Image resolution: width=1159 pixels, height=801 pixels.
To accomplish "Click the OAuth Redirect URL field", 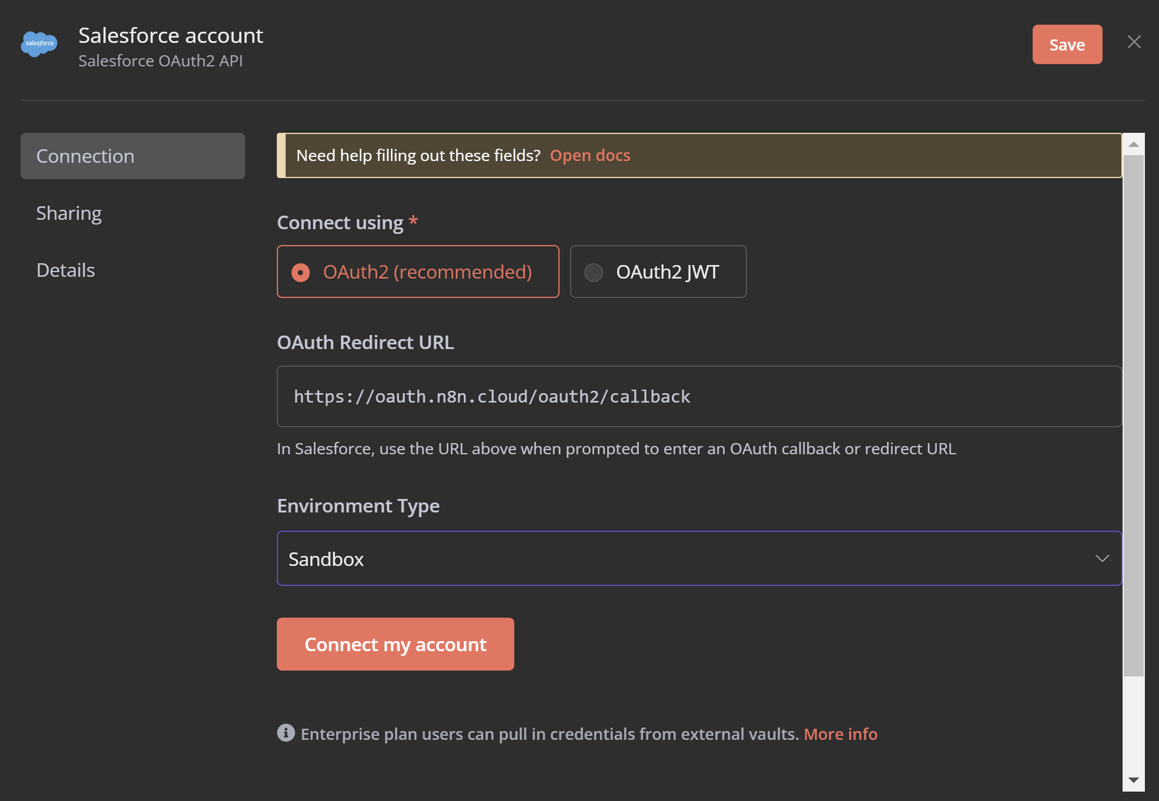I will click(698, 397).
